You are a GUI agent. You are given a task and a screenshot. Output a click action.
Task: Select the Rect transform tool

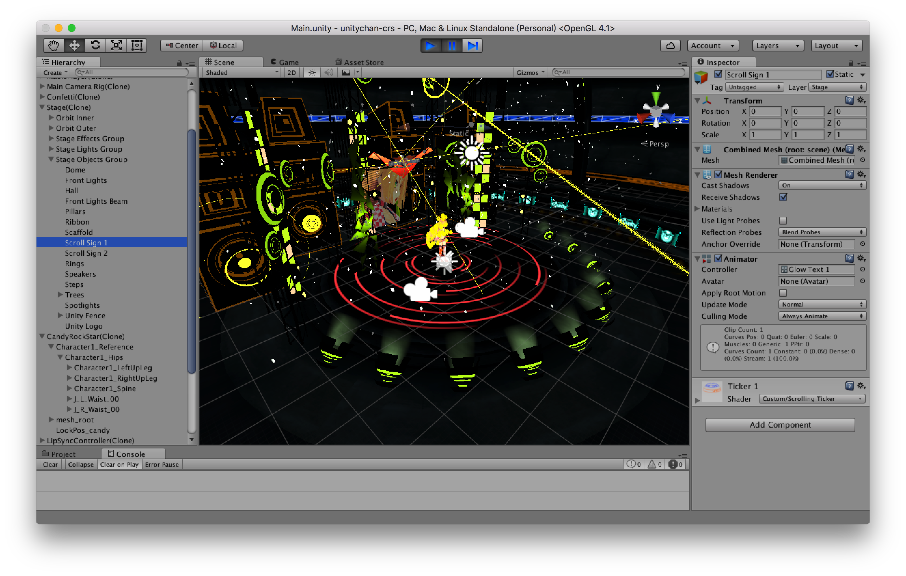(137, 46)
